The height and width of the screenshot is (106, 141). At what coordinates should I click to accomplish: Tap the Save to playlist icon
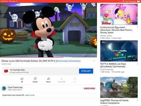(75, 79)
